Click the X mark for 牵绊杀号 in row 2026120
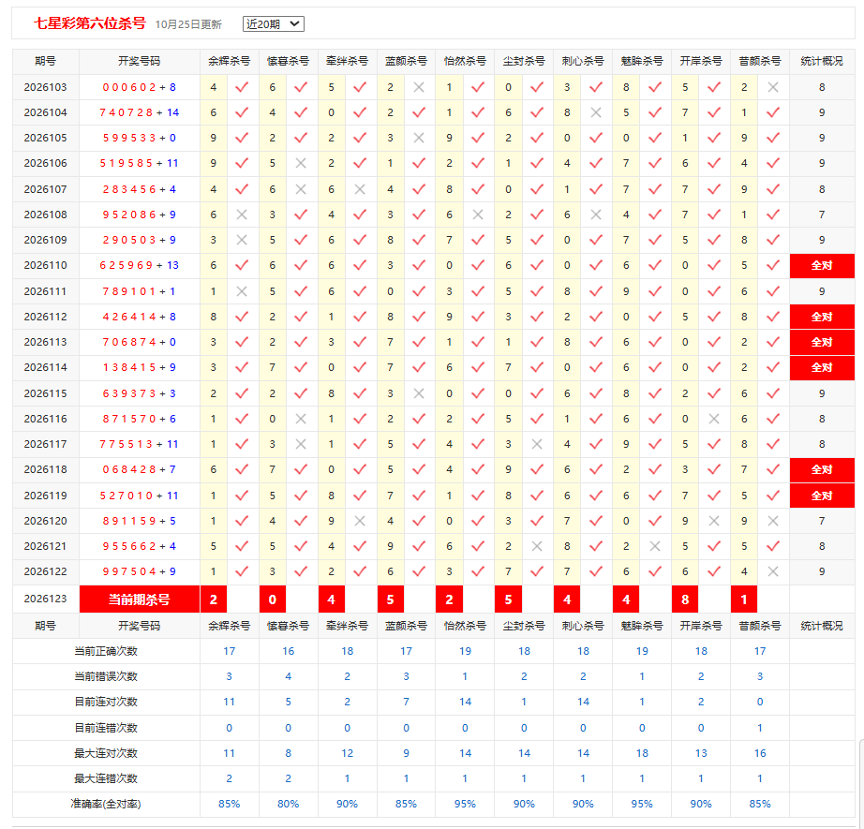The height and width of the screenshot is (829, 864). click(x=360, y=521)
